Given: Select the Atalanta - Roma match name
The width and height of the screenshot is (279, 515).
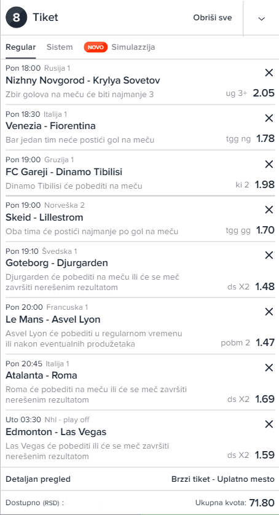Looking at the screenshot, I should [x=41, y=375].
